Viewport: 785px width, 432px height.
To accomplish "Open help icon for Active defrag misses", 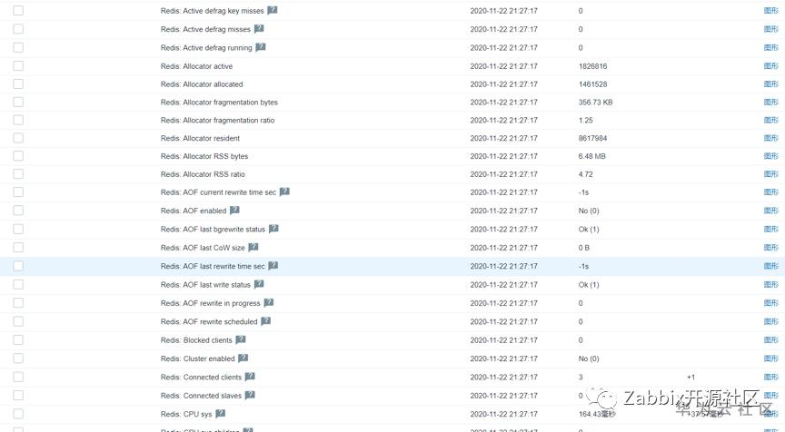I will coord(259,28).
